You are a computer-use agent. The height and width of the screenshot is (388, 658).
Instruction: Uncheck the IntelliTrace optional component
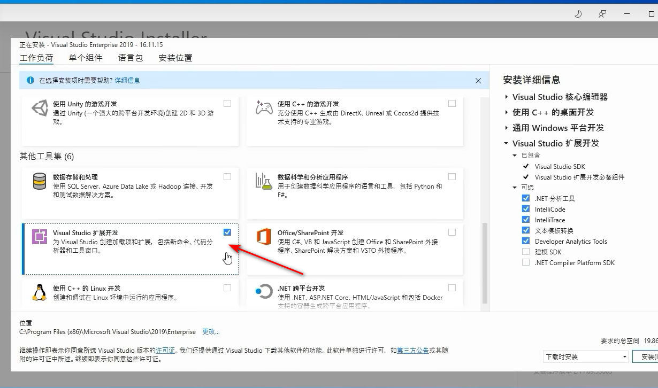click(x=526, y=220)
